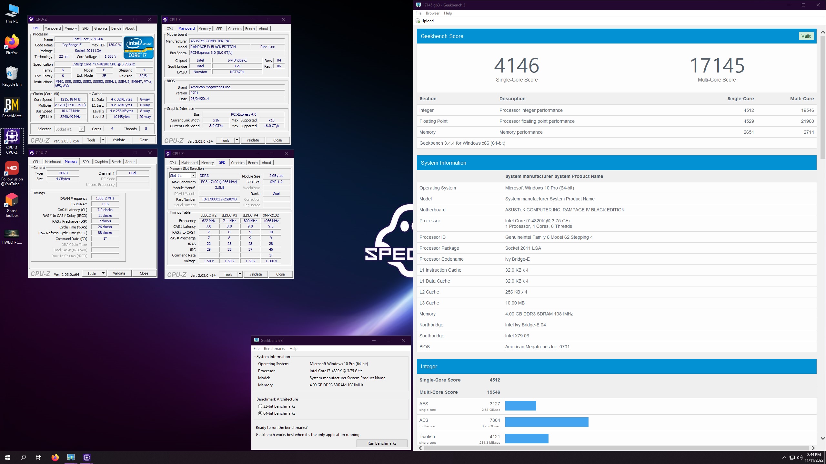The height and width of the screenshot is (464, 826).
Task: Click Geekbench vertical scrollbar up arrow
Action: tap(822, 32)
